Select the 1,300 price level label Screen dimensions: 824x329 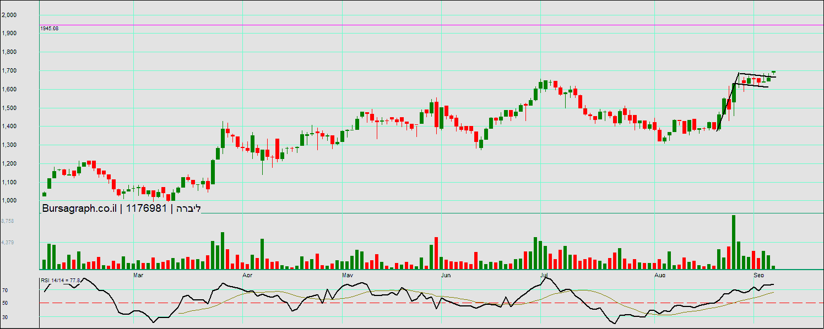coord(9,145)
